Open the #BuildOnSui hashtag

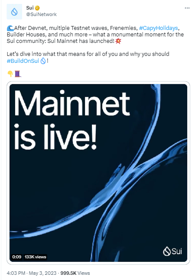pos(23,61)
